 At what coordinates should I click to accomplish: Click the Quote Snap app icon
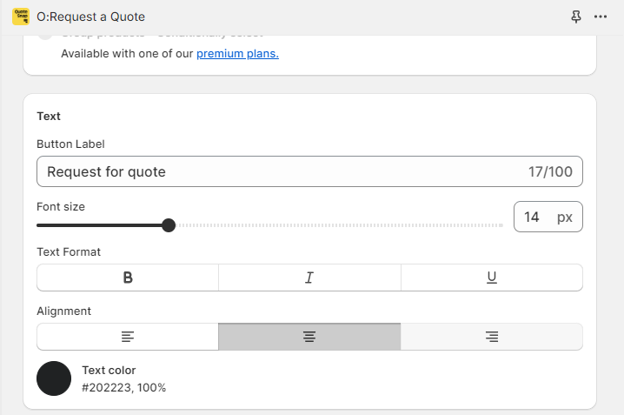click(x=20, y=17)
